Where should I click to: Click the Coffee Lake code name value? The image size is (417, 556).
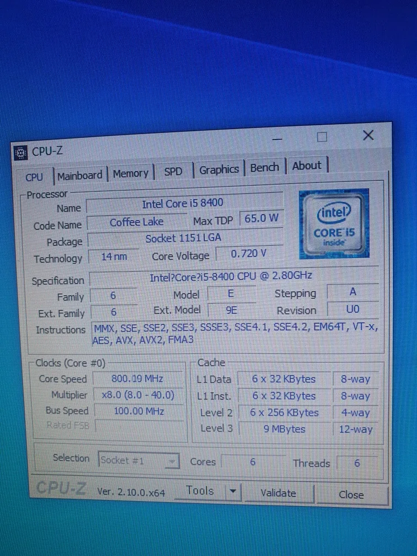click(x=137, y=222)
